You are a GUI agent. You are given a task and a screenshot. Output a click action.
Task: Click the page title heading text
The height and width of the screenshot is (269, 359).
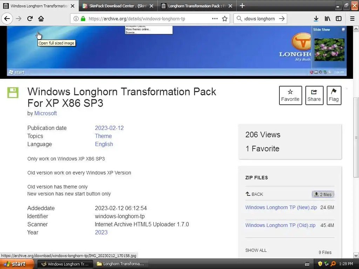pyautogui.click(x=122, y=97)
